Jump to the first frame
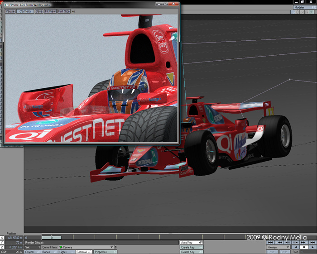The height and width of the screenshot is (254, 317). pyautogui.click(x=270, y=243)
